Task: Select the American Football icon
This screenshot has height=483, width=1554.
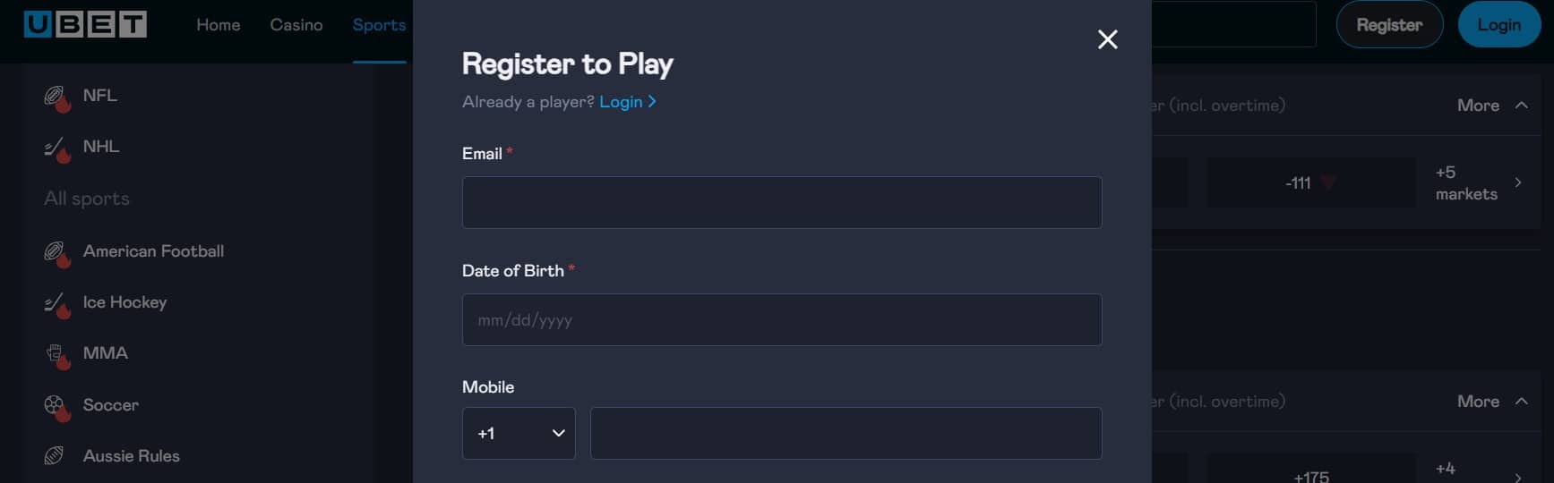Action: click(56, 252)
